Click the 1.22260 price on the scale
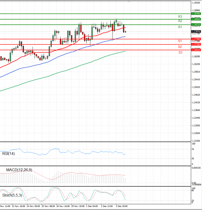The height and width of the screenshot is (210, 202). pyautogui.click(x=196, y=141)
